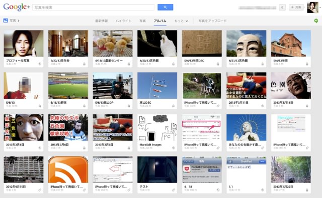Open the bamboo forest tunnel thumbnail
The image size is (322, 198).
pyautogui.click(x=291, y=169)
